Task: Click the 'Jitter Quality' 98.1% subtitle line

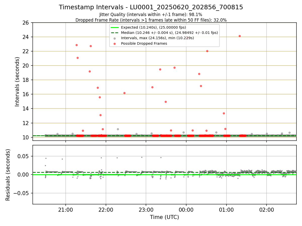Action: [x=151, y=15]
